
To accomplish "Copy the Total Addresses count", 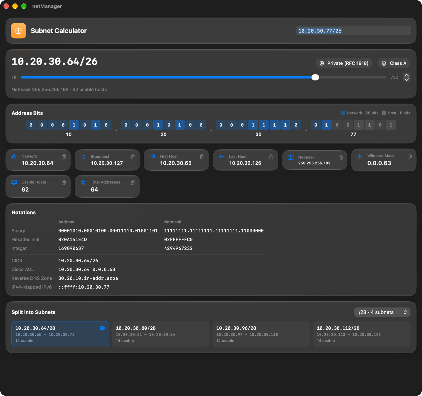I will click(133, 182).
